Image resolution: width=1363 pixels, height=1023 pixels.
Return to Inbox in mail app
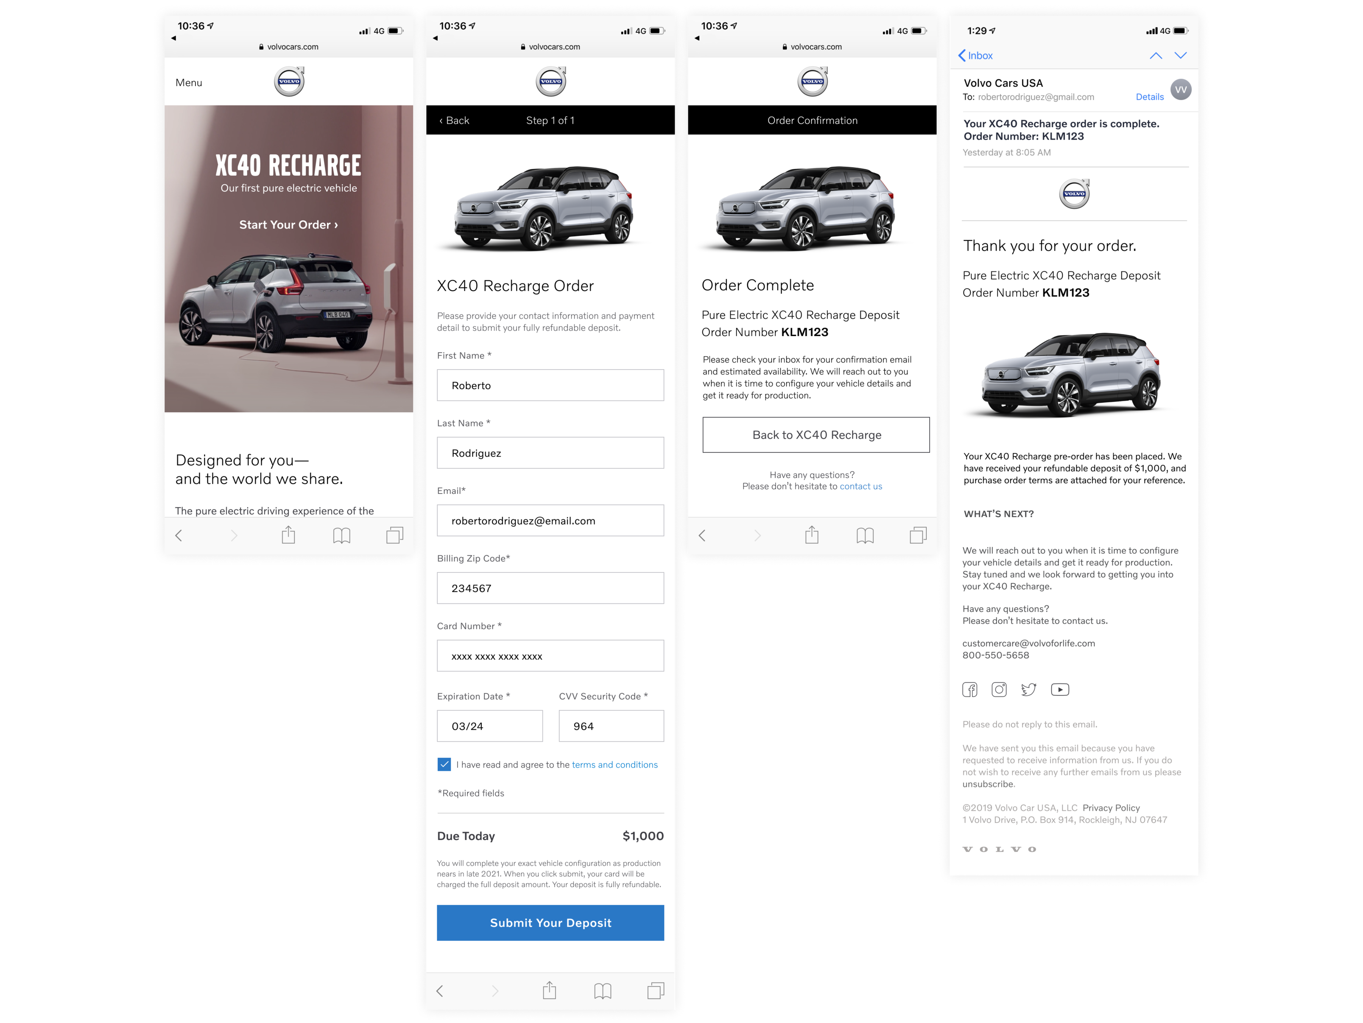[975, 56]
